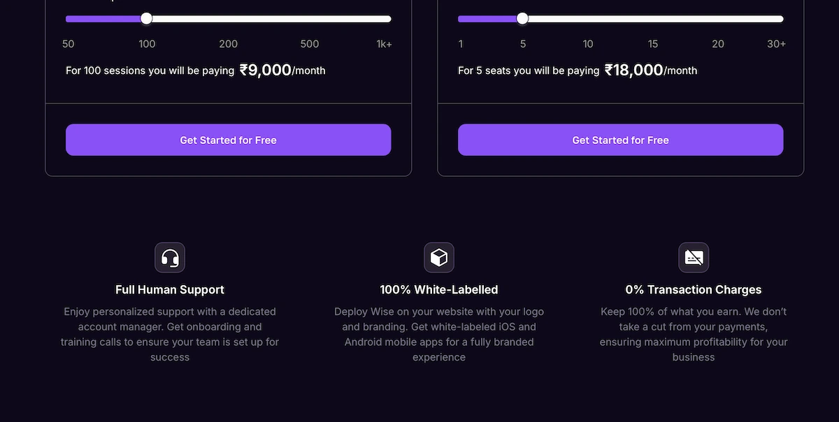The width and height of the screenshot is (839, 422).
Task: Click the headset icon above Full Human Support
Action: [170, 258]
